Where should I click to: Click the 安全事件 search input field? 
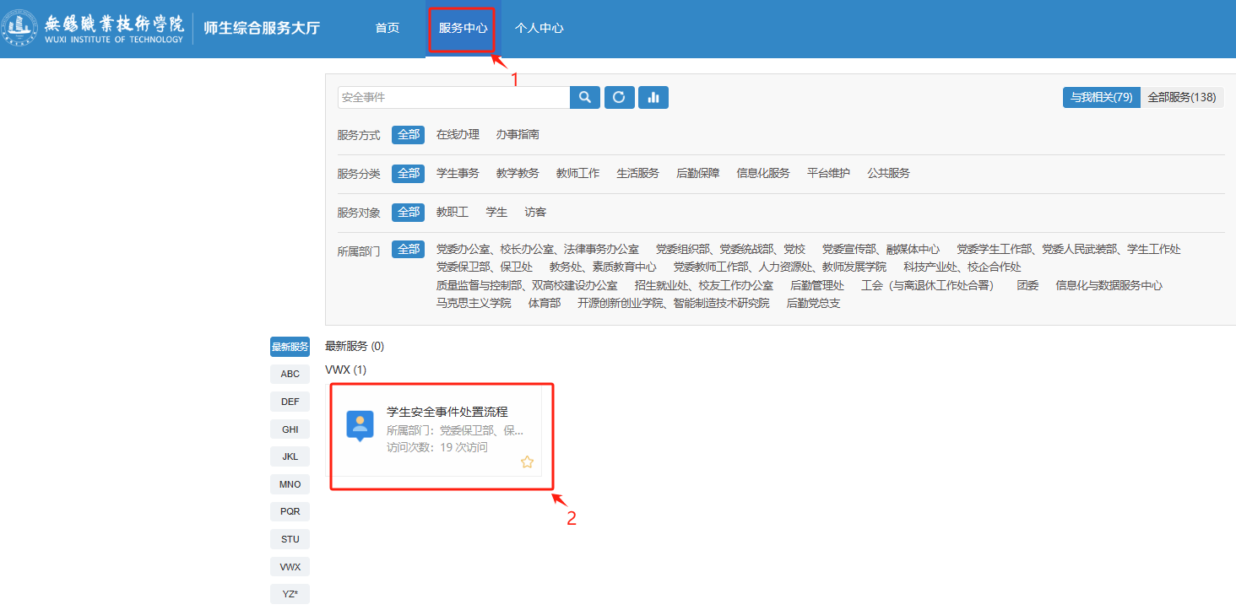[453, 98]
